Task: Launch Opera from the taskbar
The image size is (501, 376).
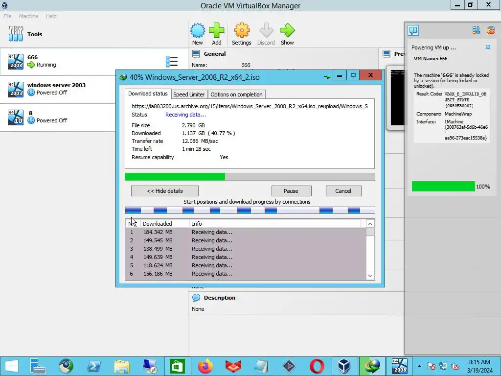Action: pos(317,366)
